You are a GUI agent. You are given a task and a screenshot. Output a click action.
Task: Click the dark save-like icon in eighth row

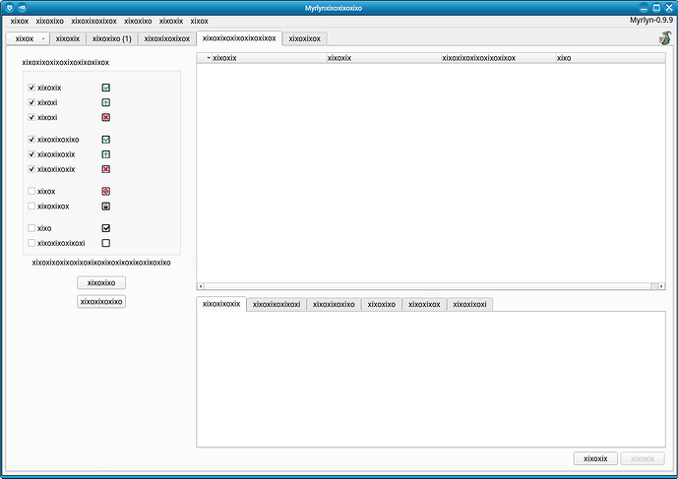point(105,207)
